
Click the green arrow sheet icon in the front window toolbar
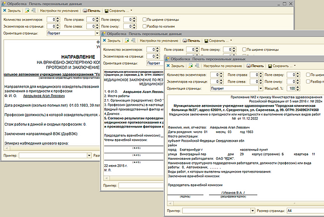(x=190, y=66)
